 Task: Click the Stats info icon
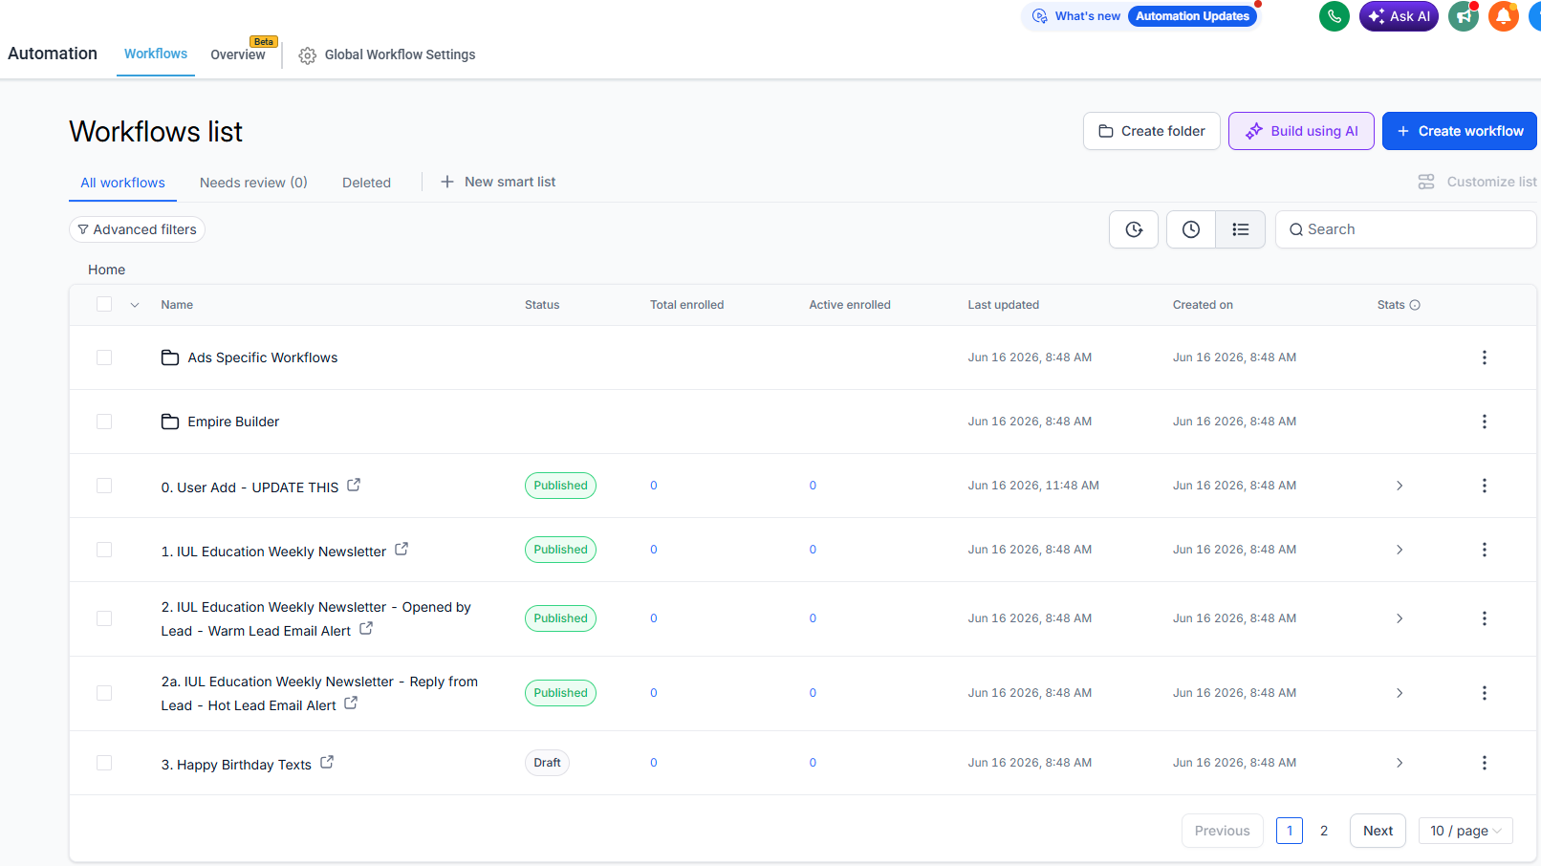coord(1415,305)
